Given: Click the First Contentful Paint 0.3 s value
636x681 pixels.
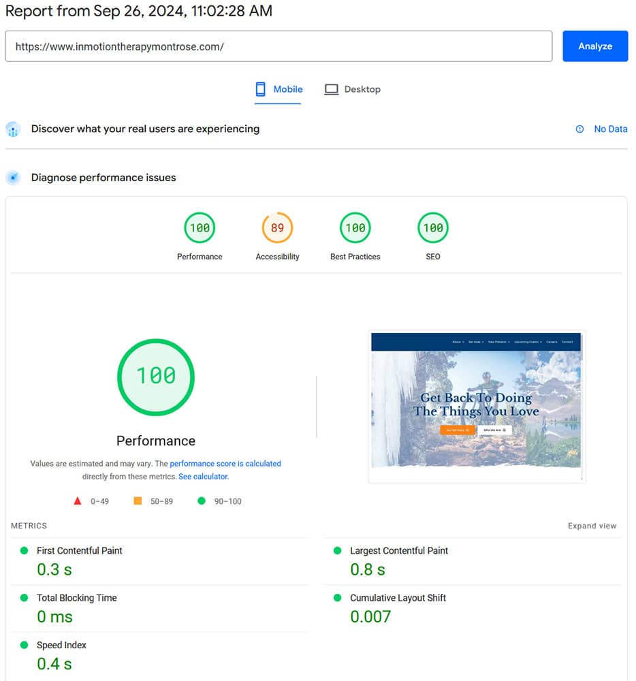Looking at the screenshot, I should [54, 569].
